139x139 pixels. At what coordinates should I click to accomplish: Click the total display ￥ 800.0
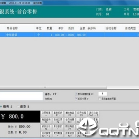pyautogui.click(x=20, y=117)
